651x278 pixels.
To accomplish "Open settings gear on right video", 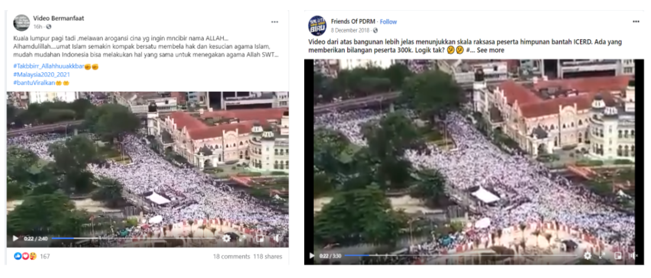I will click(588, 256).
